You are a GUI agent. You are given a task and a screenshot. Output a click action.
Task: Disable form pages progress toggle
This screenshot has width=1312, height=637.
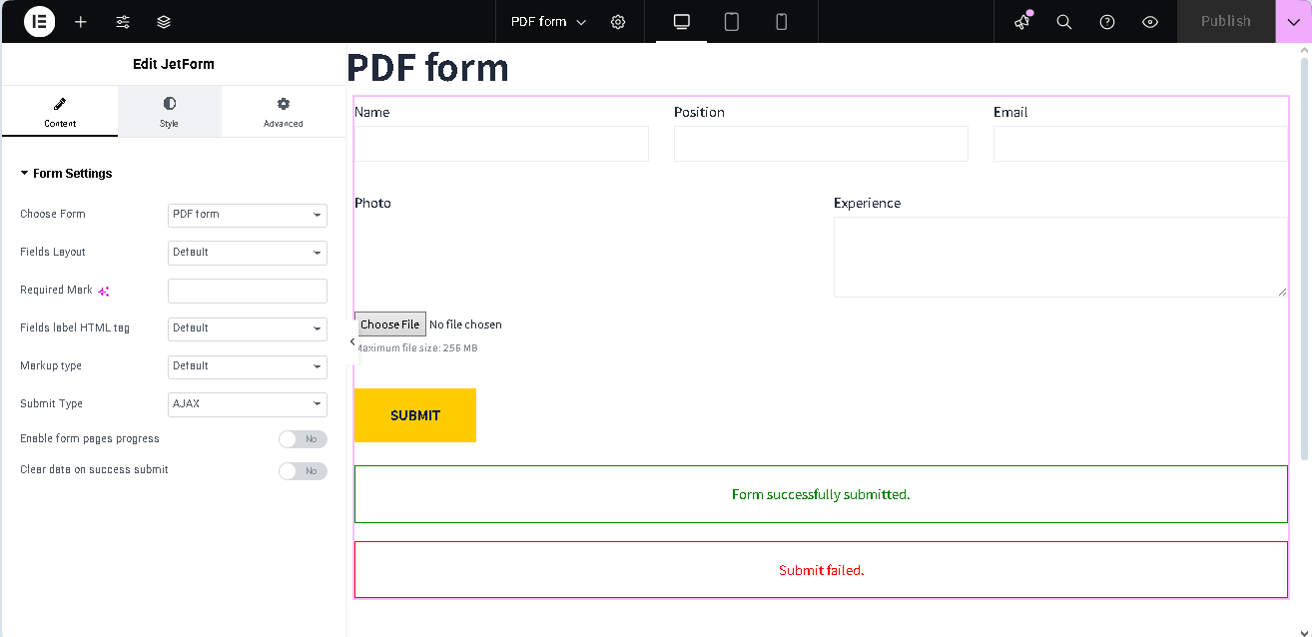click(303, 438)
